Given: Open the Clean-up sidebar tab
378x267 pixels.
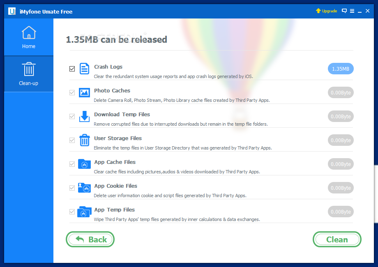Looking at the screenshot, I should pos(29,74).
